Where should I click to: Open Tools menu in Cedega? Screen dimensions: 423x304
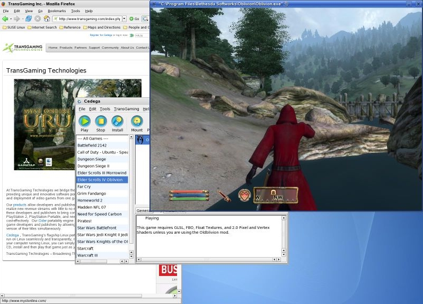(x=105, y=109)
